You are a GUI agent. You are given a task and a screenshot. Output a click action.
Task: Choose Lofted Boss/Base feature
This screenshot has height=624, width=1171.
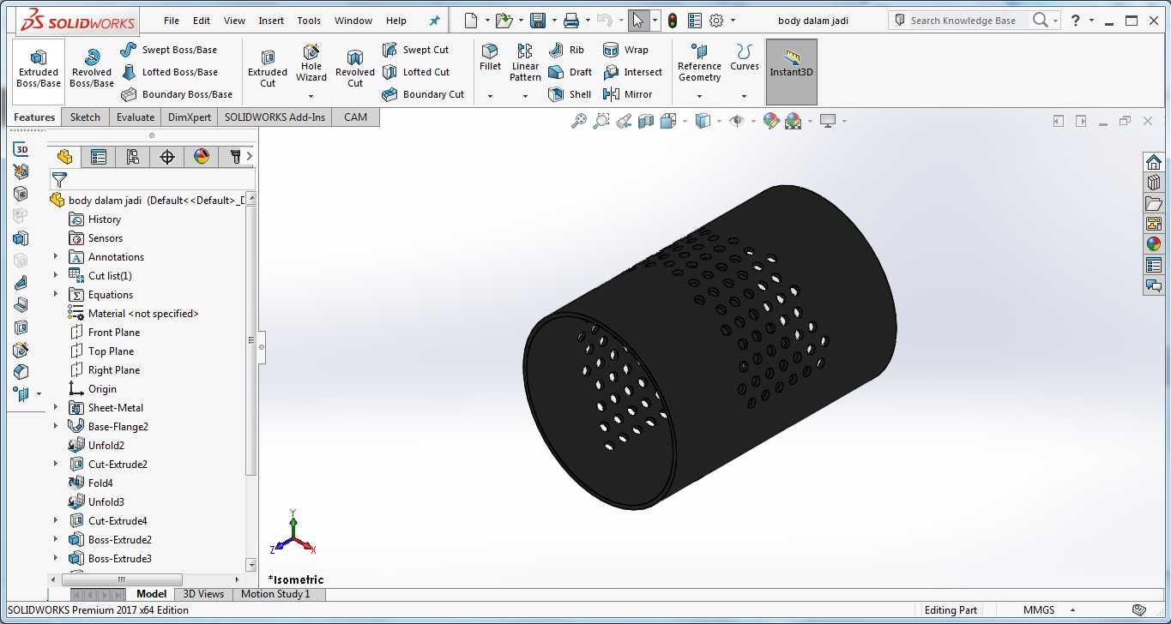(x=169, y=72)
